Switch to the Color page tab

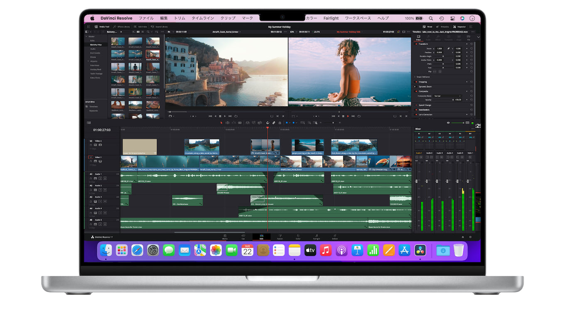tap(298, 237)
